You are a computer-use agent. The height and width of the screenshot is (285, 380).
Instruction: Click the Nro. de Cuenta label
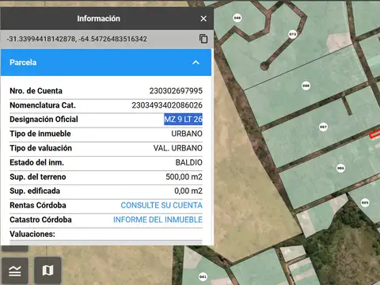36,91
